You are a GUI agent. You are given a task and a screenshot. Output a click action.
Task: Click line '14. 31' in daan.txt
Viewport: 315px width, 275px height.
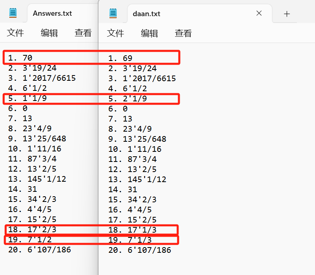point(123,189)
